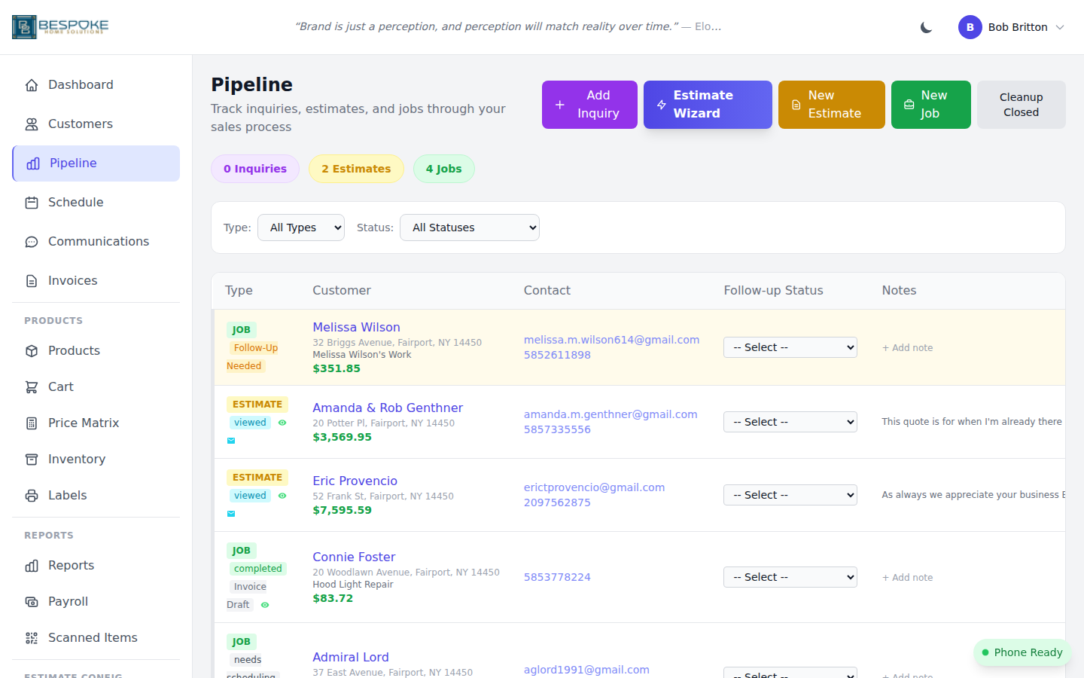
Task: Switch to the 4 Jobs pipeline view
Action: [443, 169]
